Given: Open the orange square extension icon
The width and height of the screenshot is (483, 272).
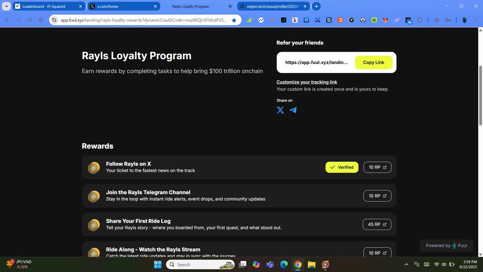Looking at the screenshot, I should pos(340,20).
